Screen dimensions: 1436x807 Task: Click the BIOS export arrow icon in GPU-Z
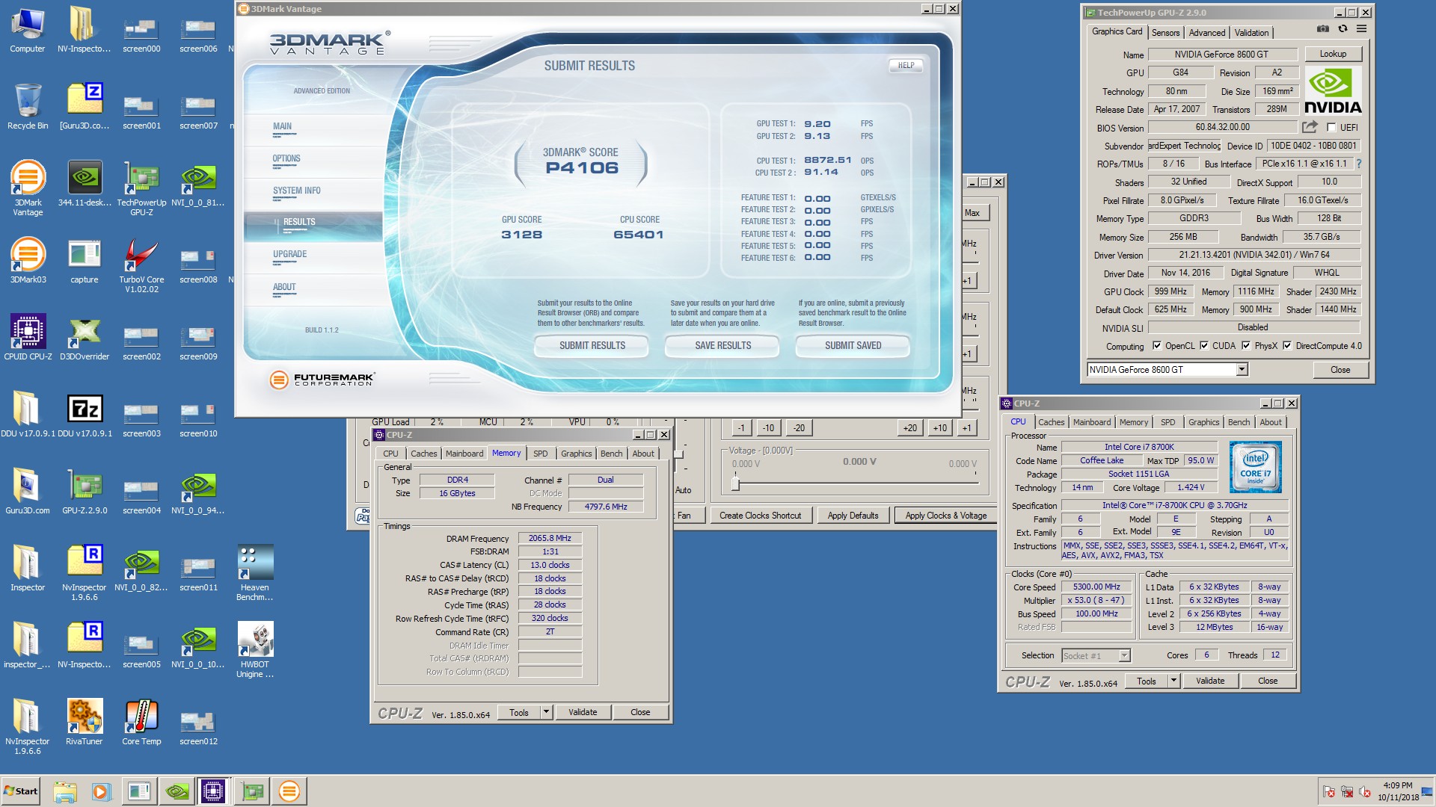pos(1310,127)
